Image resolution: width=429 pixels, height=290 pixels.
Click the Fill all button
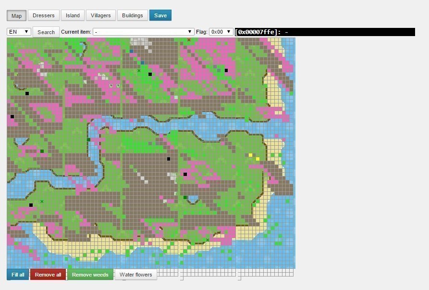coord(18,275)
